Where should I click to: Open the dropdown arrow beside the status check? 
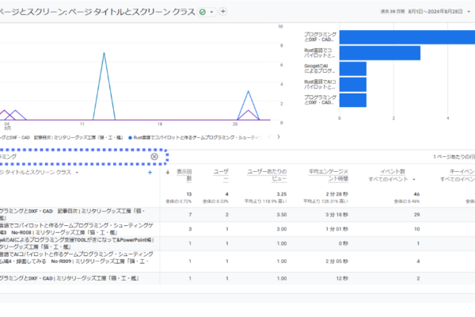(x=211, y=12)
